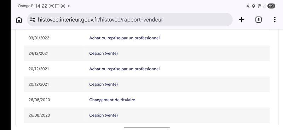Tap the screen record icon in status bar
Image resolution: width=283 pixels, height=130 pixels.
52,6
